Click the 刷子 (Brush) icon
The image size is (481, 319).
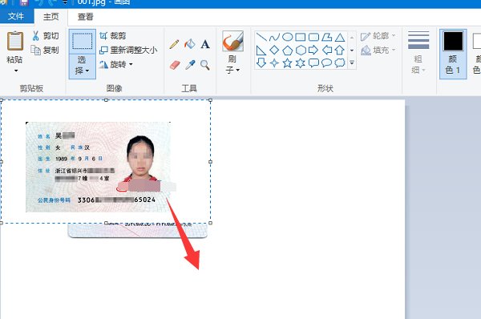coord(232,41)
